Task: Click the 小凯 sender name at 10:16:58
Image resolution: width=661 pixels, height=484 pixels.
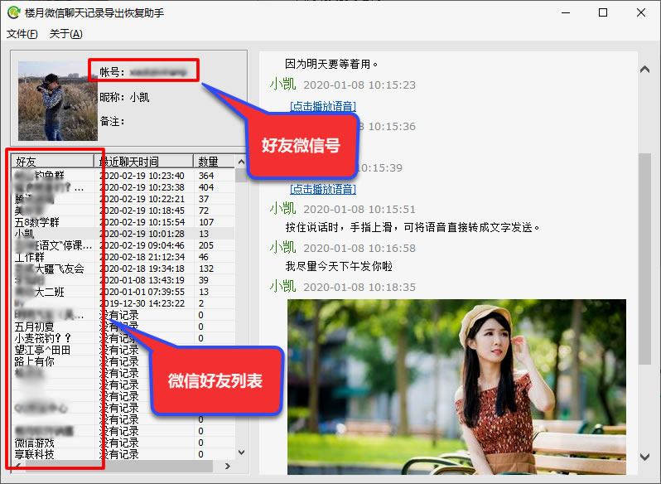Action: point(282,248)
